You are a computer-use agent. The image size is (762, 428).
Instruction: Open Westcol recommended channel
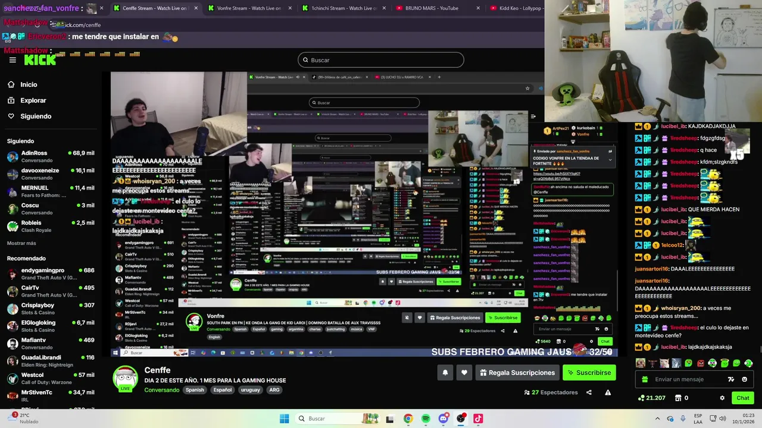pyautogui.click(x=51, y=378)
